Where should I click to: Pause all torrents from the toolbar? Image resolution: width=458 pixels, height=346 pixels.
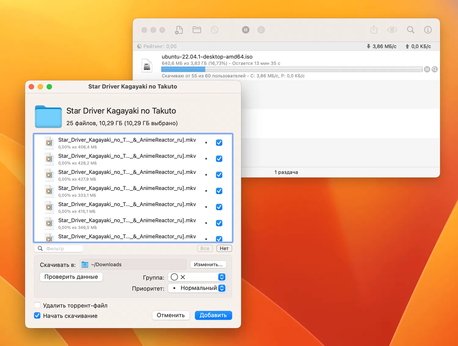click(x=246, y=30)
